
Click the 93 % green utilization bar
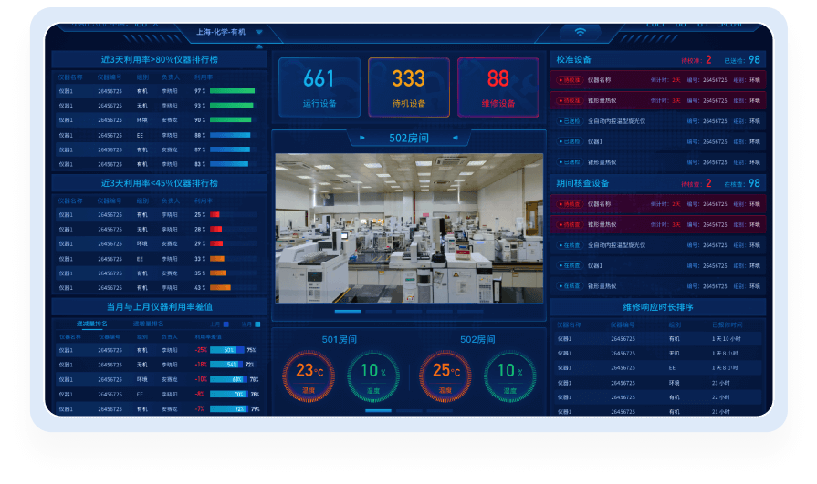[x=231, y=106]
